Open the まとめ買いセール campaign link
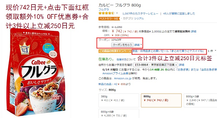This screenshot has width=217, height=118. pos(168,51)
